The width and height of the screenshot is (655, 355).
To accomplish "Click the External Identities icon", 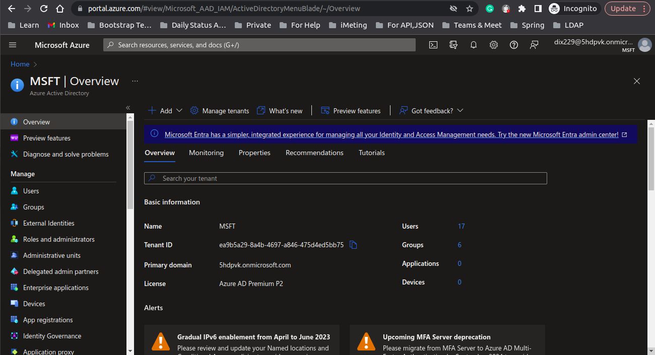I will click(x=14, y=223).
